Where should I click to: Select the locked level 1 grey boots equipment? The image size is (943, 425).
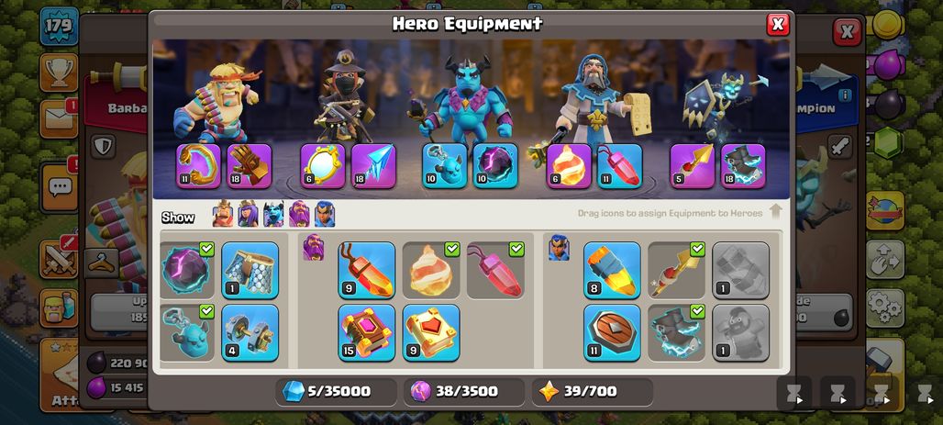point(741,270)
